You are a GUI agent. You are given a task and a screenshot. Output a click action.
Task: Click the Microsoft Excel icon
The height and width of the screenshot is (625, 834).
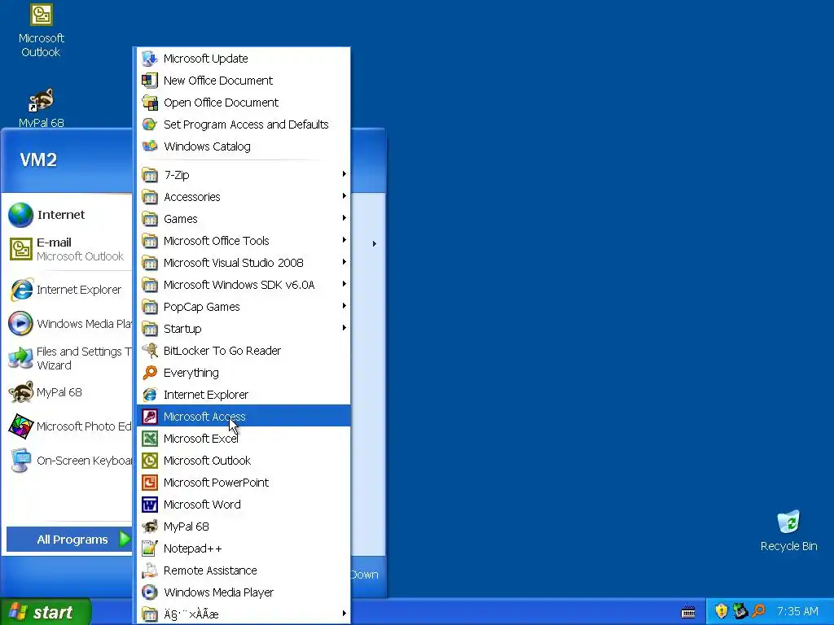coord(150,439)
